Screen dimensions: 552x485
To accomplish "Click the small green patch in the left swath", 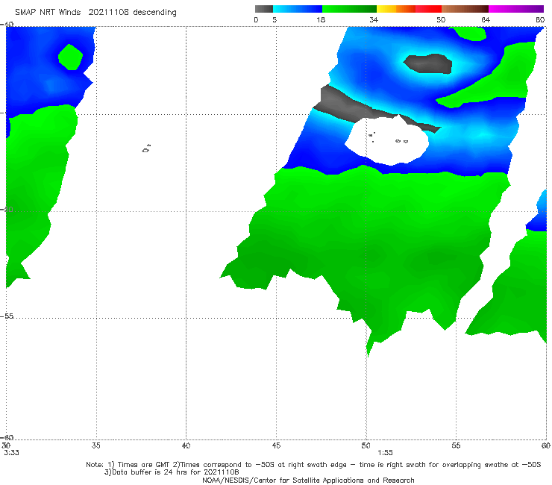I will tap(70, 57).
